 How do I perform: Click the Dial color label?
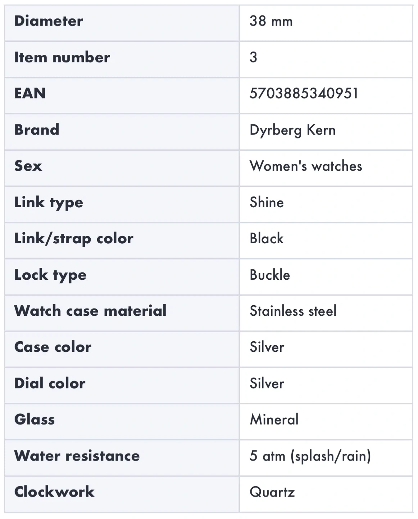click(x=50, y=383)
